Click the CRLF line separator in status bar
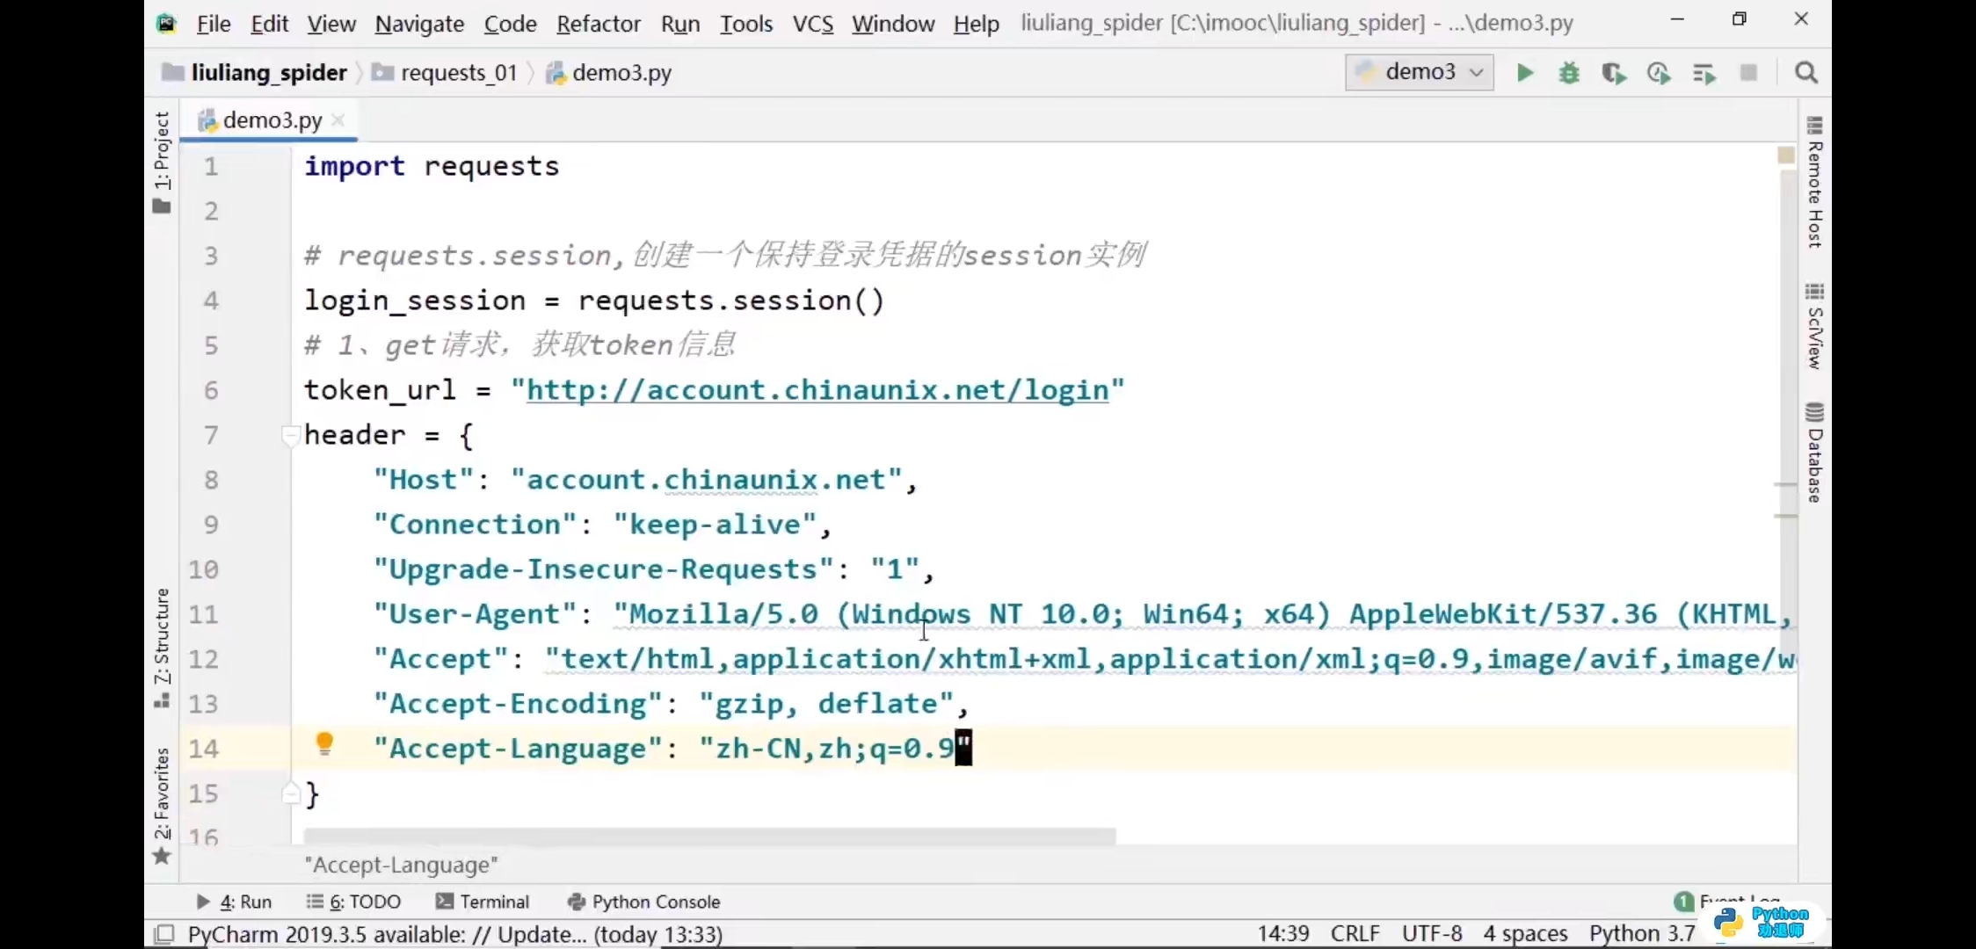 tap(1355, 933)
